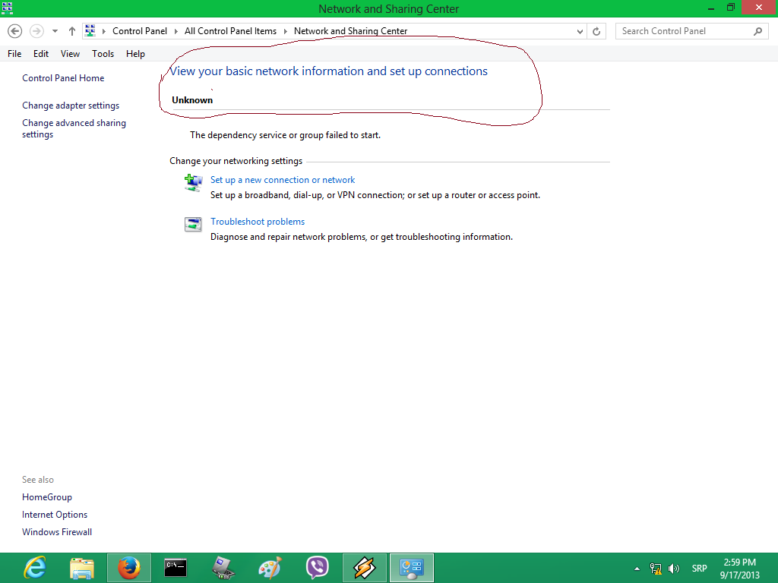Click the taskbar clock and date
The image size is (778, 583).
740,569
